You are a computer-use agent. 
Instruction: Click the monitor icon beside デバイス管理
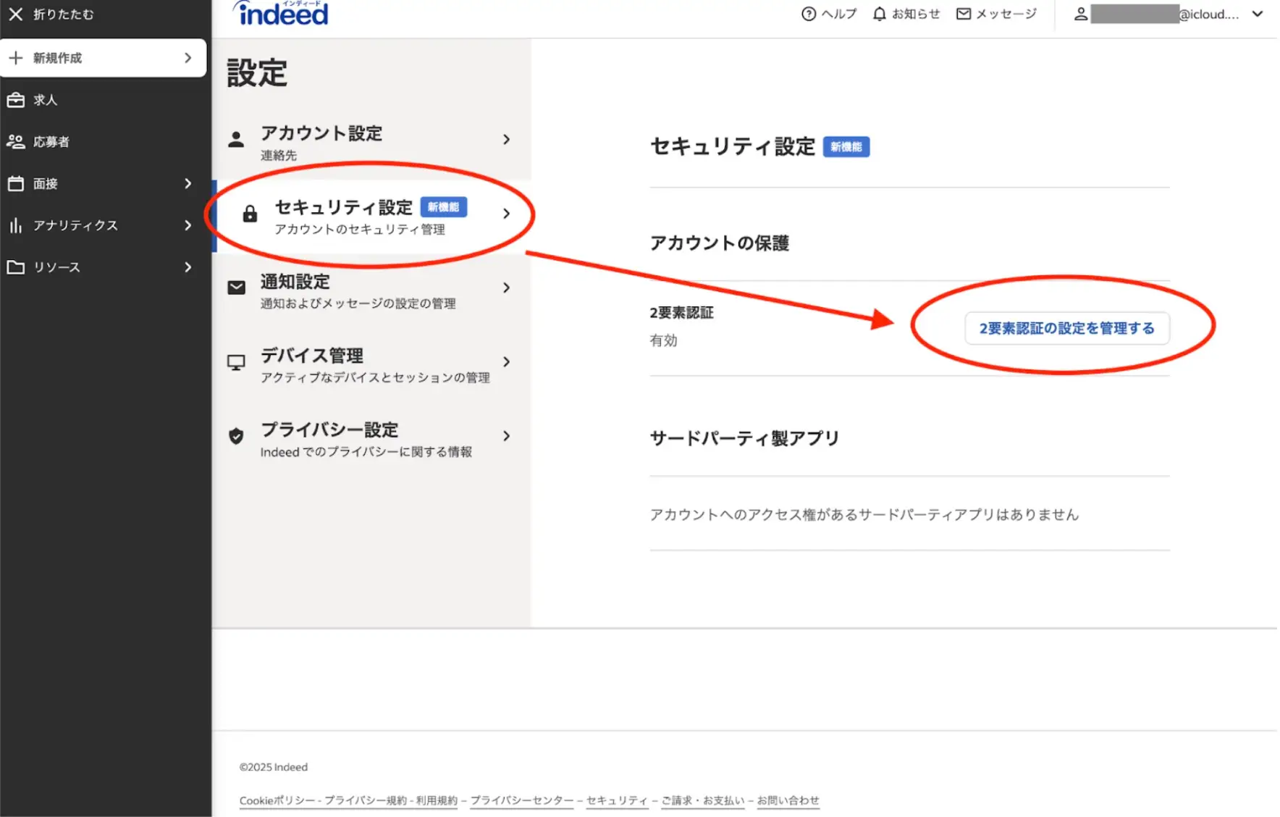pos(236,362)
